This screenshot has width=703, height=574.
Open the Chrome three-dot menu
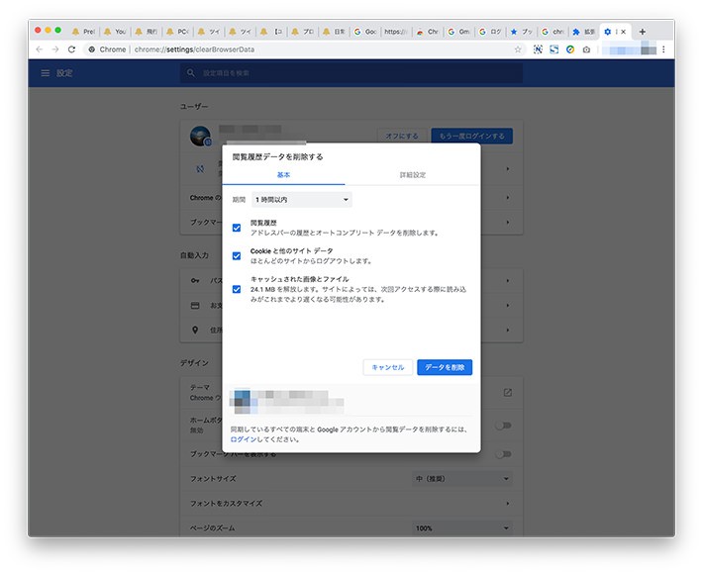click(x=663, y=48)
